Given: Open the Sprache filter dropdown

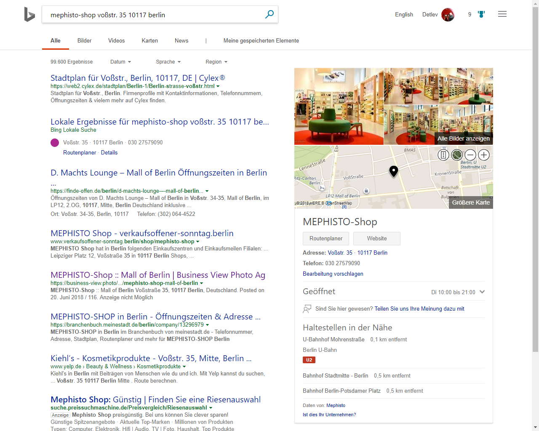Looking at the screenshot, I should (x=168, y=62).
